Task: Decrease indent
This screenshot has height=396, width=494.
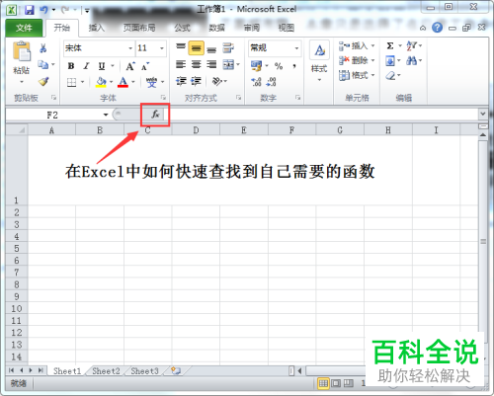Action: pos(181,81)
